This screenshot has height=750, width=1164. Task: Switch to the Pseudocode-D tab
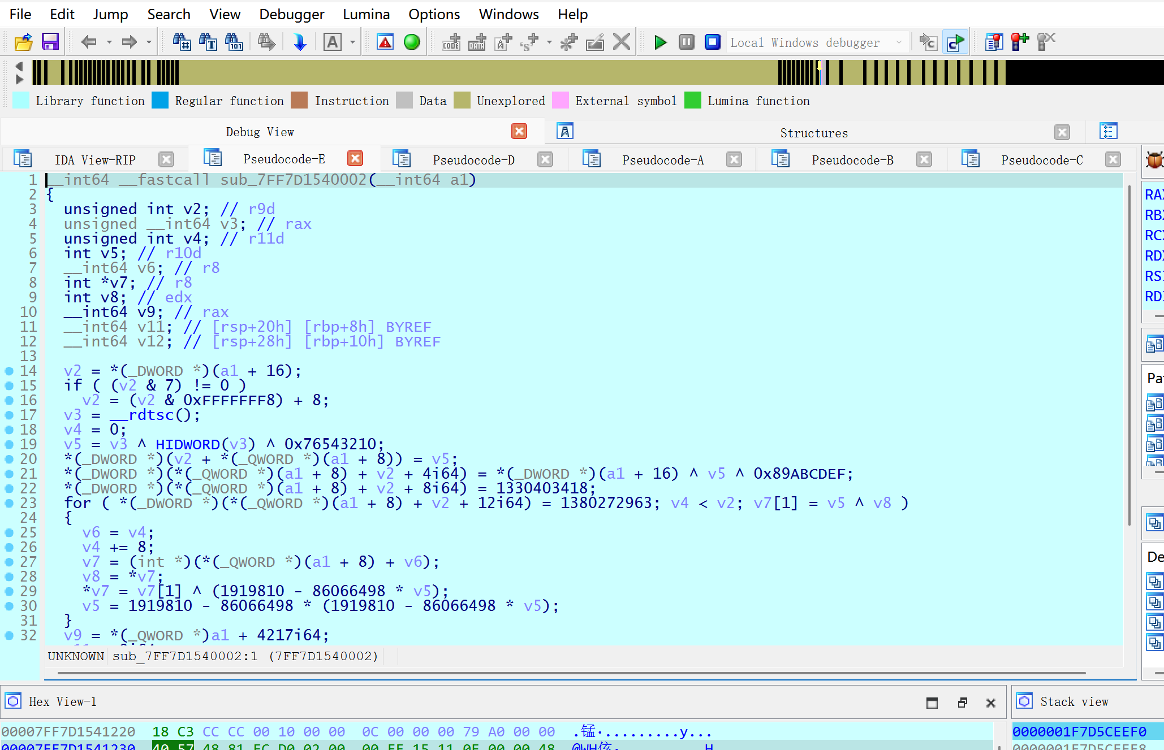[473, 160]
